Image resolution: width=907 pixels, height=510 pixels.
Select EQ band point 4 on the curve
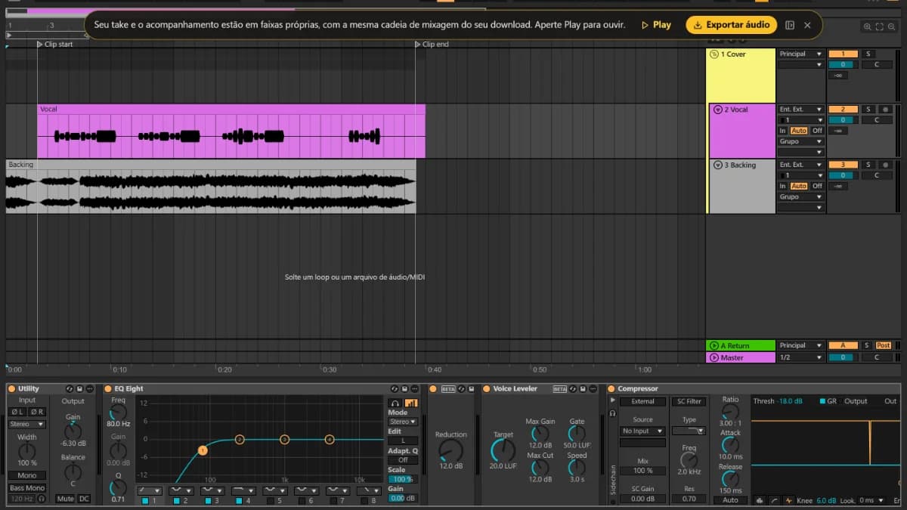point(330,439)
